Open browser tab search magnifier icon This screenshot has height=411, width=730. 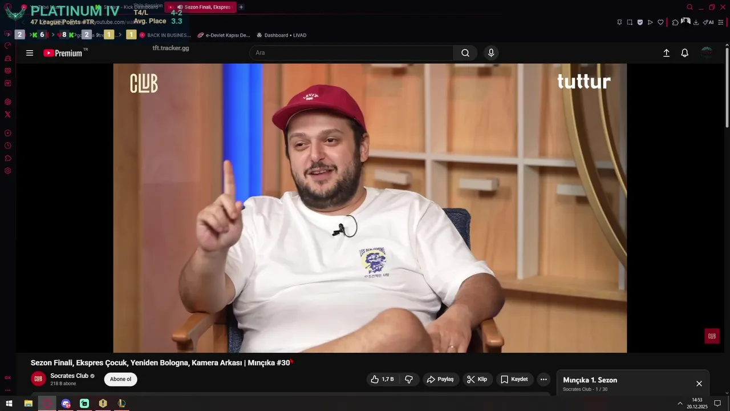690,7
